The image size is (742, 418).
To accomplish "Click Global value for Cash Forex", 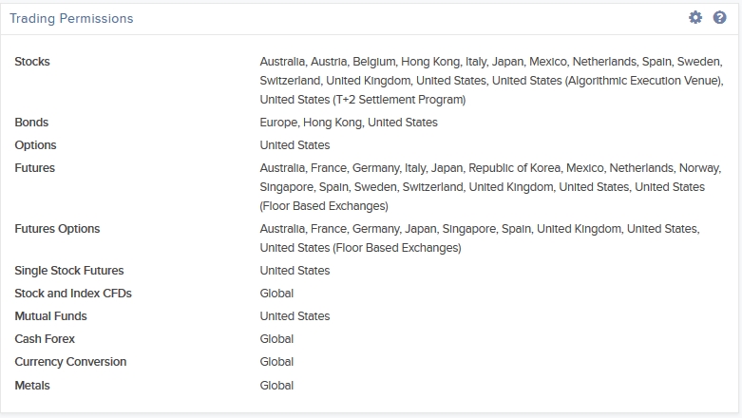I will click(276, 339).
